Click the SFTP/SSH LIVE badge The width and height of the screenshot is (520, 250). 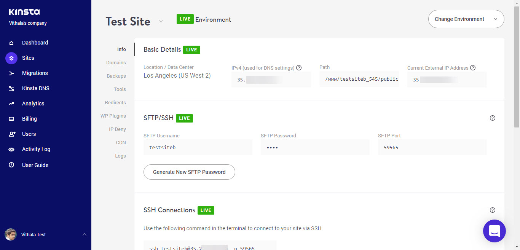[x=184, y=118]
